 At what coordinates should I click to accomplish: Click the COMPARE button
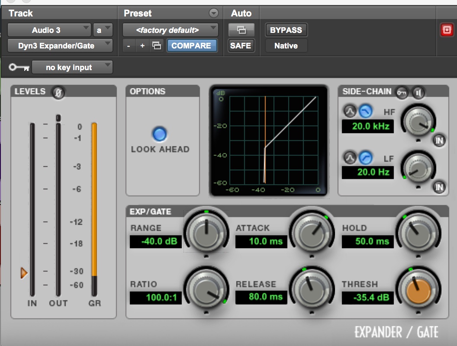191,45
